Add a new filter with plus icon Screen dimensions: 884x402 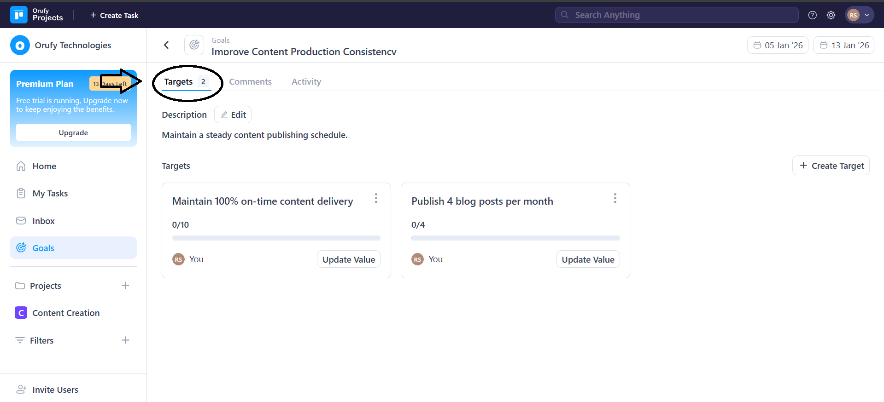[x=125, y=340]
